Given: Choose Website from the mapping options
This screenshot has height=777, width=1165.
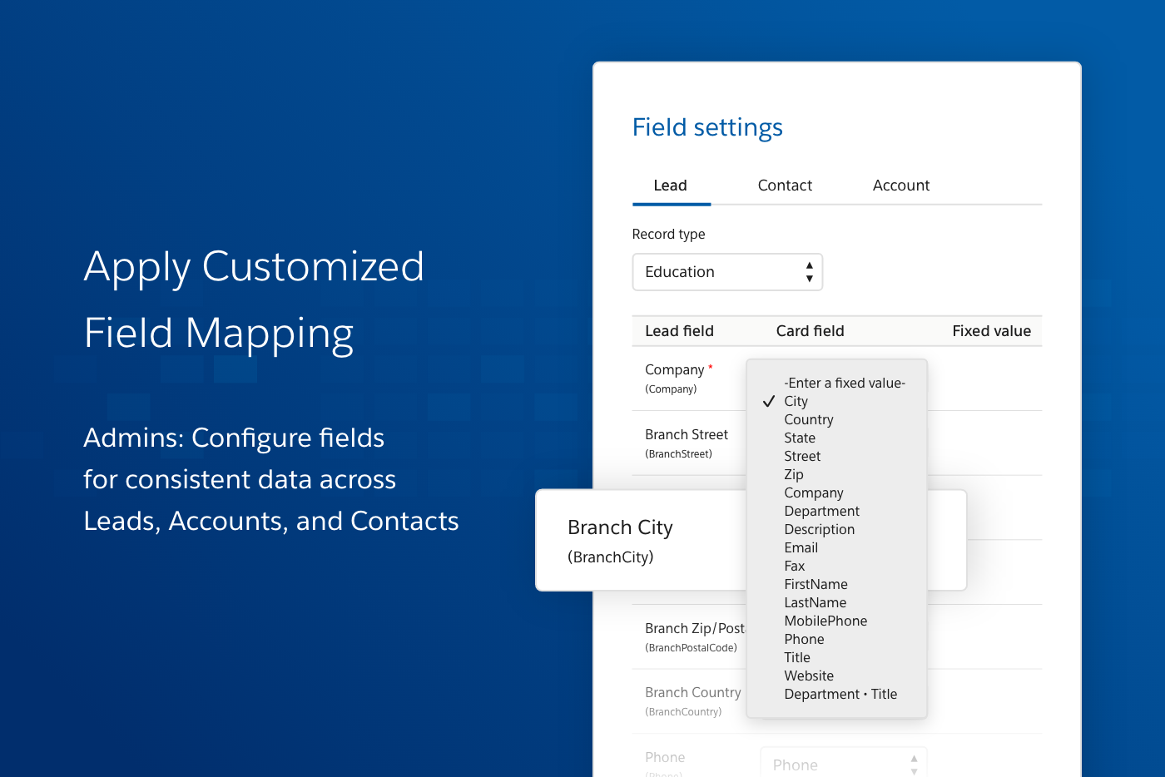Looking at the screenshot, I should (x=808, y=676).
